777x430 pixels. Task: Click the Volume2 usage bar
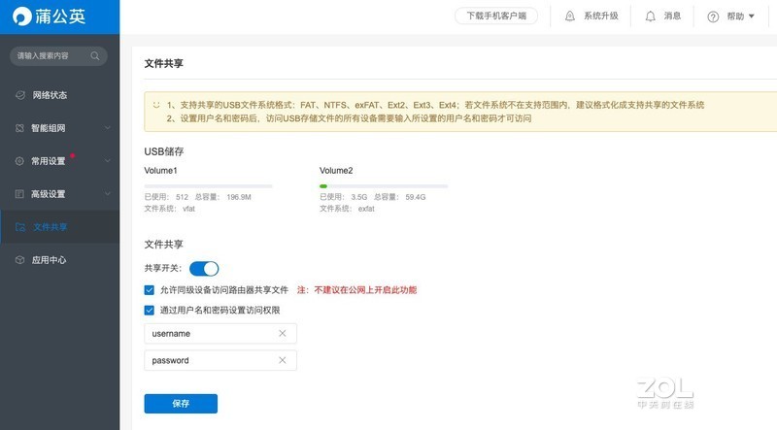pyautogui.click(x=384, y=186)
